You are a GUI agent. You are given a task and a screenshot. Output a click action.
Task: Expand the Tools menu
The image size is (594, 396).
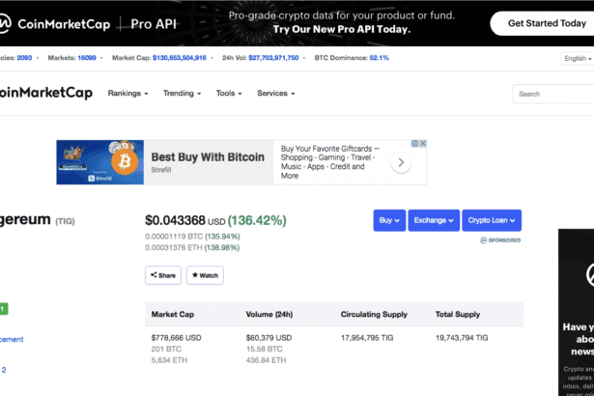coord(229,94)
